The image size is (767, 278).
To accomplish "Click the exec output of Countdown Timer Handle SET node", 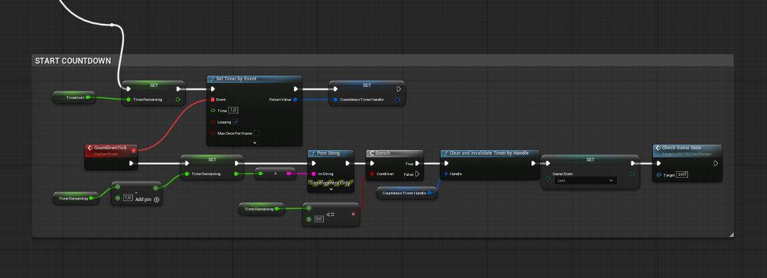I will (x=399, y=89).
